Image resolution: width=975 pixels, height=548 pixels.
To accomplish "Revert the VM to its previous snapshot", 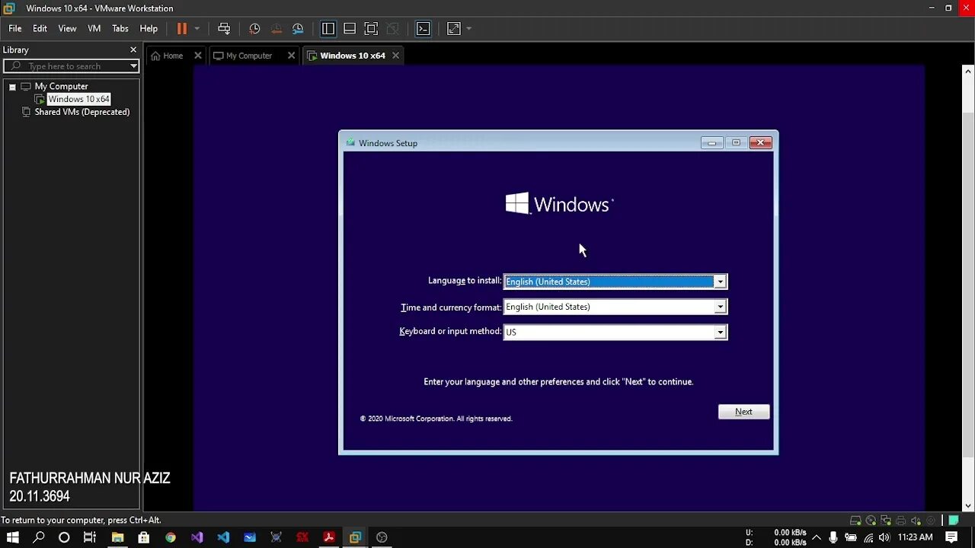I will pos(277,29).
